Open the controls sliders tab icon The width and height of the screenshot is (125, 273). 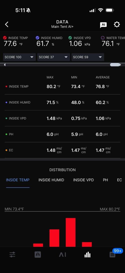point(12,255)
